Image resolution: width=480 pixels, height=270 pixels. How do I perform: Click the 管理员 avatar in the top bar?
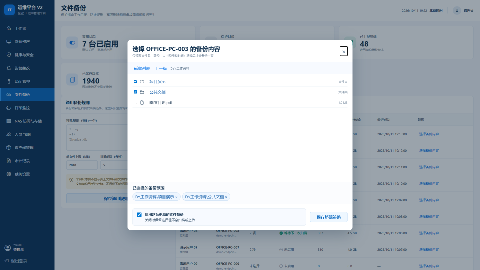tap(457, 10)
